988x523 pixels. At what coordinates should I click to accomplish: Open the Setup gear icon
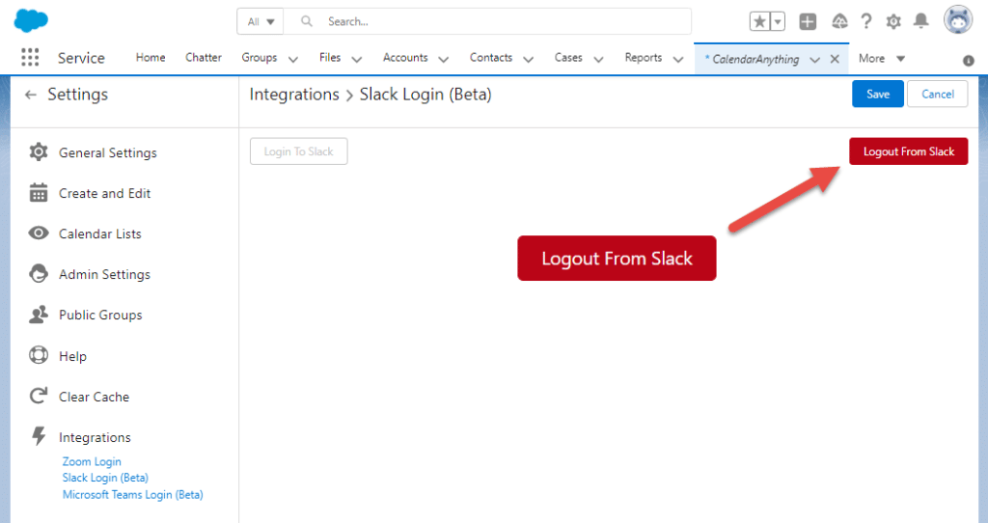pos(892,21)
